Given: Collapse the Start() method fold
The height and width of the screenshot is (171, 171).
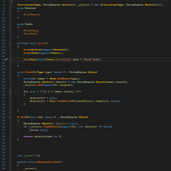Looking at the screenshot, I should coord(10,43).
